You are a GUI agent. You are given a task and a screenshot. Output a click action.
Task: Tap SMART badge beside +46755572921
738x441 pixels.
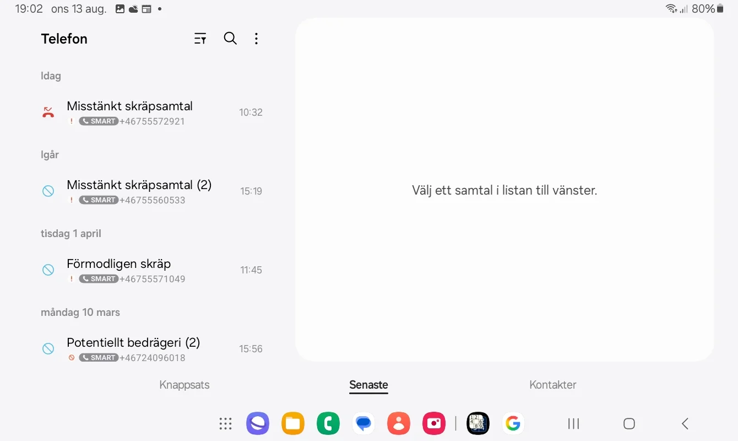(99, 121)
